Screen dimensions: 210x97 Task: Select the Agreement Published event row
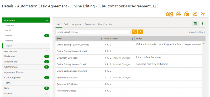click(x=129, y=84)
